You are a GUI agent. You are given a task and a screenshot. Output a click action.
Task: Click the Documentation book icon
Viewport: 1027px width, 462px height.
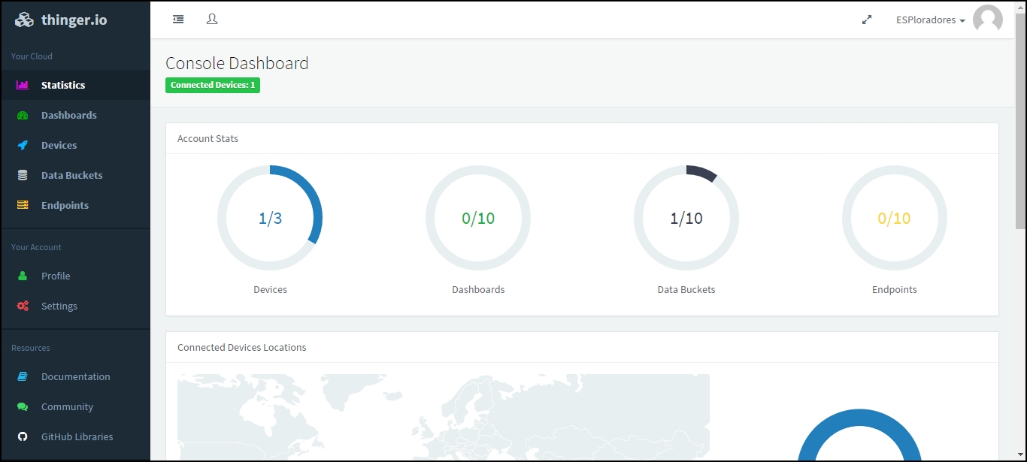pyautogui.click(x=23, y=376)
